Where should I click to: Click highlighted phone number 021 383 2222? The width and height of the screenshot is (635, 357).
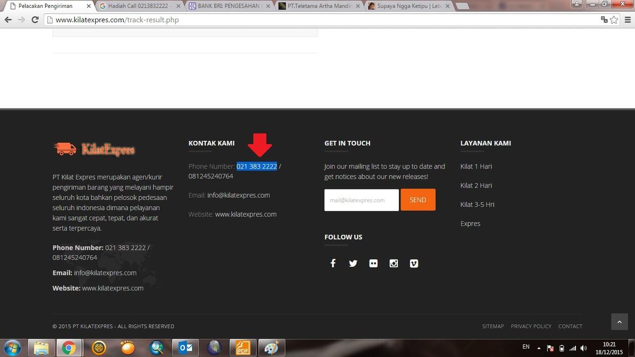pyautogui.click(x=256, y=166)
